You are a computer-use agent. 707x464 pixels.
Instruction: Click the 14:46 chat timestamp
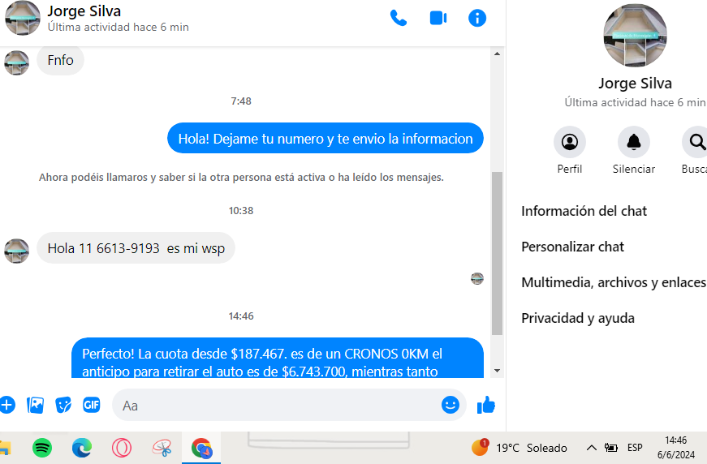[241, 316]
